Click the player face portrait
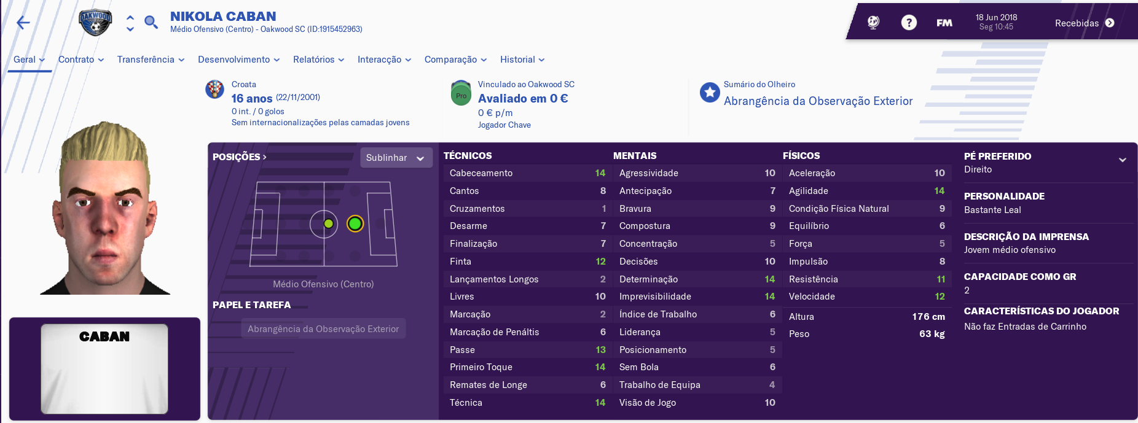 click(105, 208)
